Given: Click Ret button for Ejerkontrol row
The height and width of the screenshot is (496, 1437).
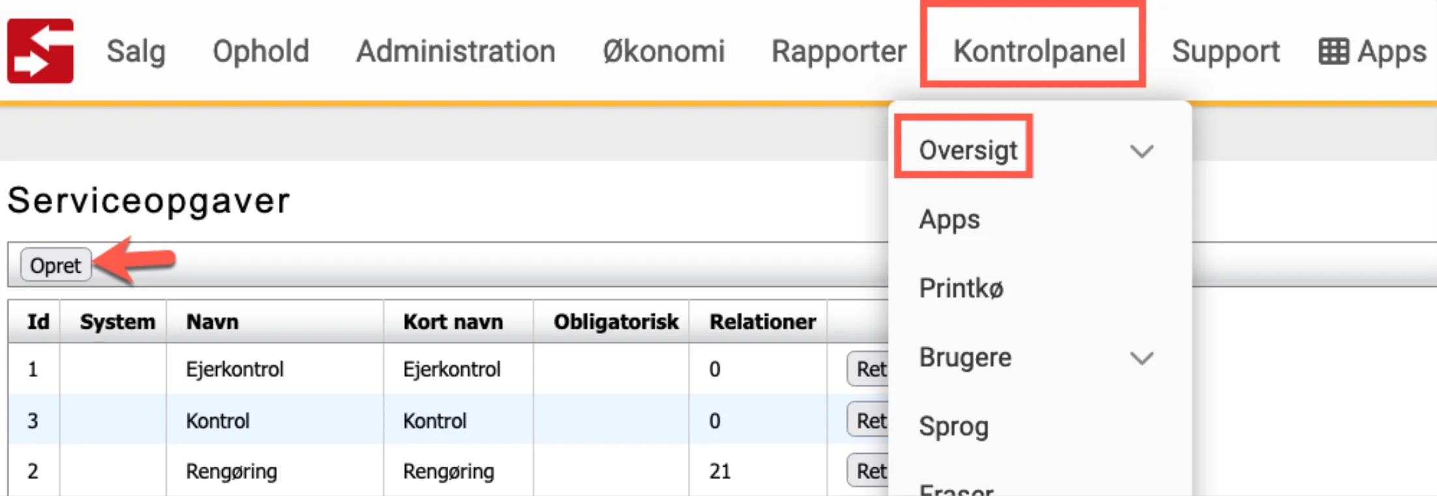Looking at the screenshot, I should pos(870,369).
